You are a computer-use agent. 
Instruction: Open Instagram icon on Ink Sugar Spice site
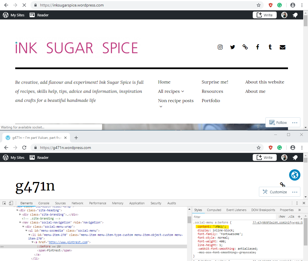[220, 47]
